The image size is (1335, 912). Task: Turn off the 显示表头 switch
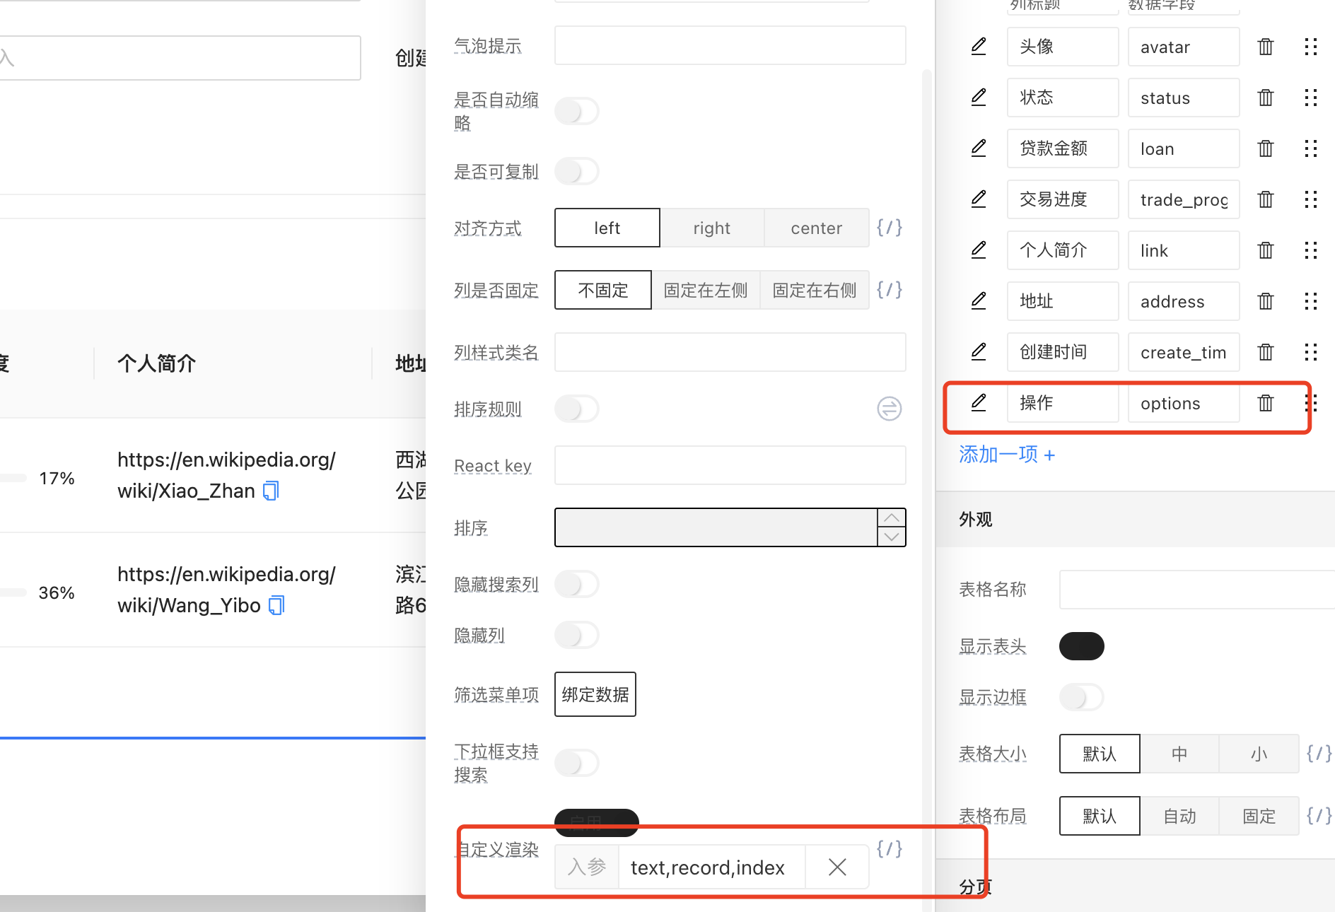[x=1082, y=646]
